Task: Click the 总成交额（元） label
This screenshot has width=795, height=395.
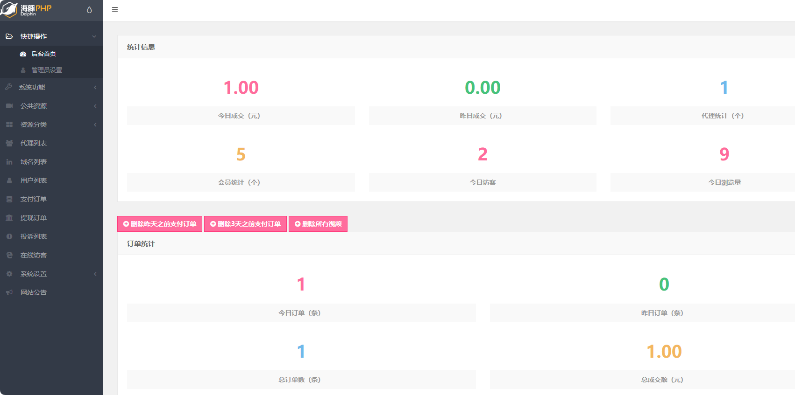Action: click(x=662, y=380)
